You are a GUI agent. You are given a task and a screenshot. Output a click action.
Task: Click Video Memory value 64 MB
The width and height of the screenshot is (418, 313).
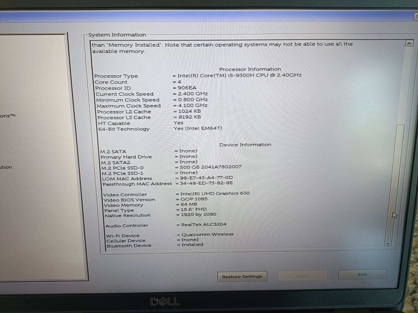[x=189, y=204]
